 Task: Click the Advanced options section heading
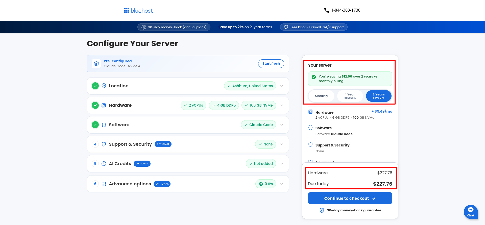(130, 184)
